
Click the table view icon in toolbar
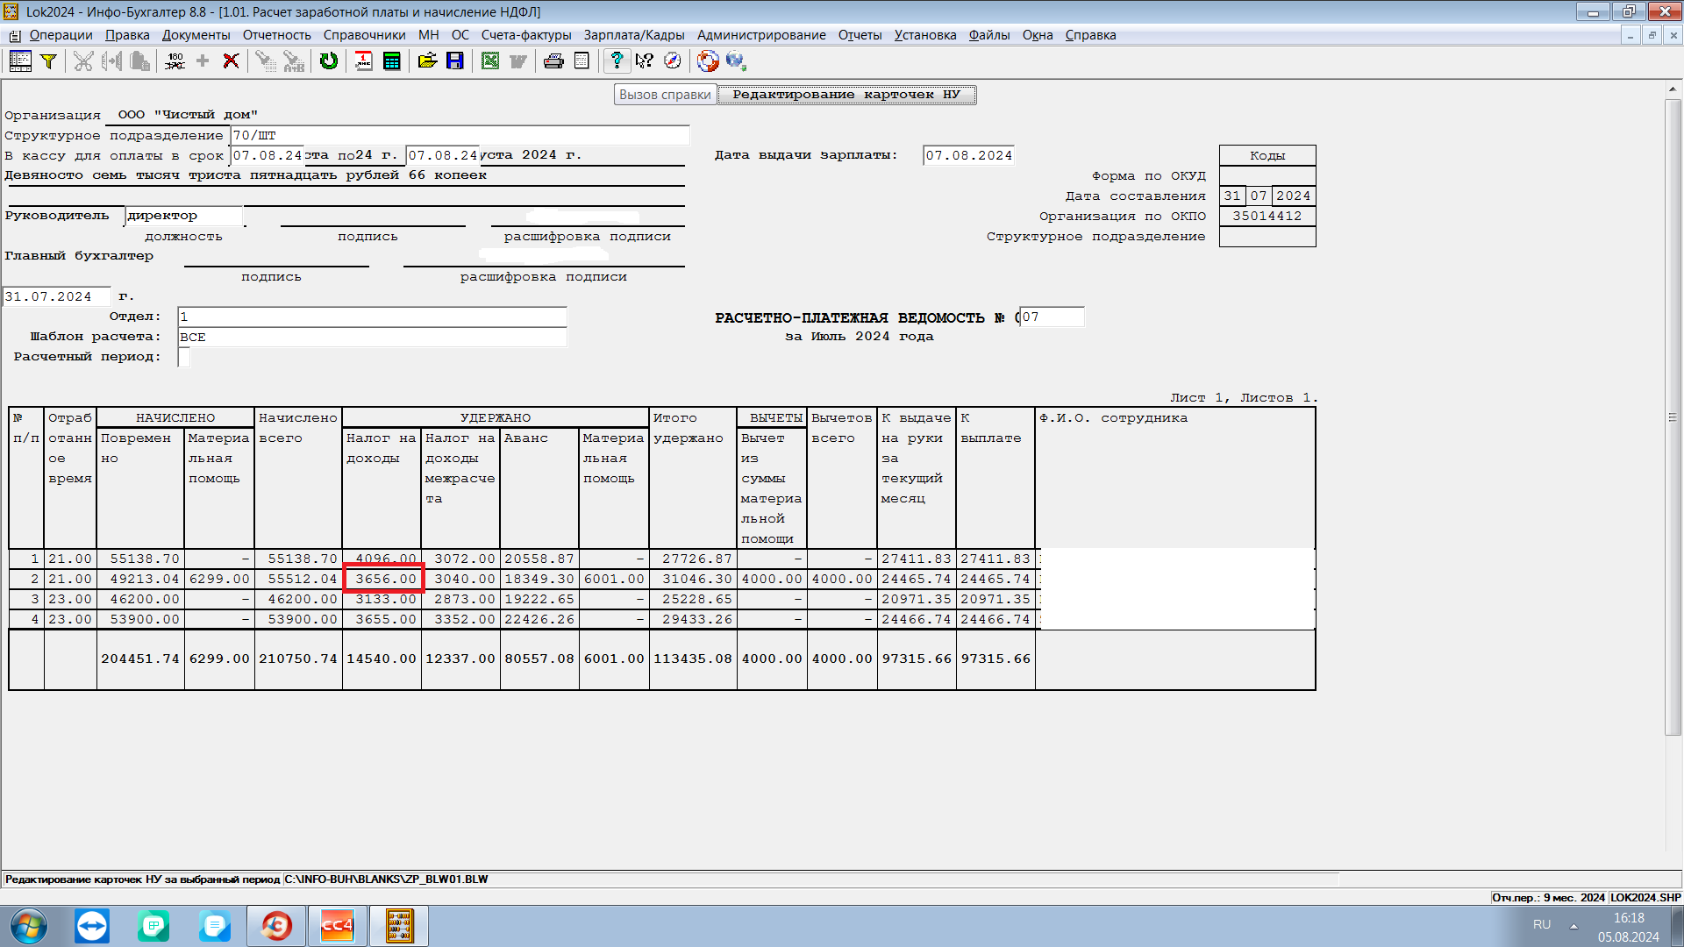[x=20, y=61]
